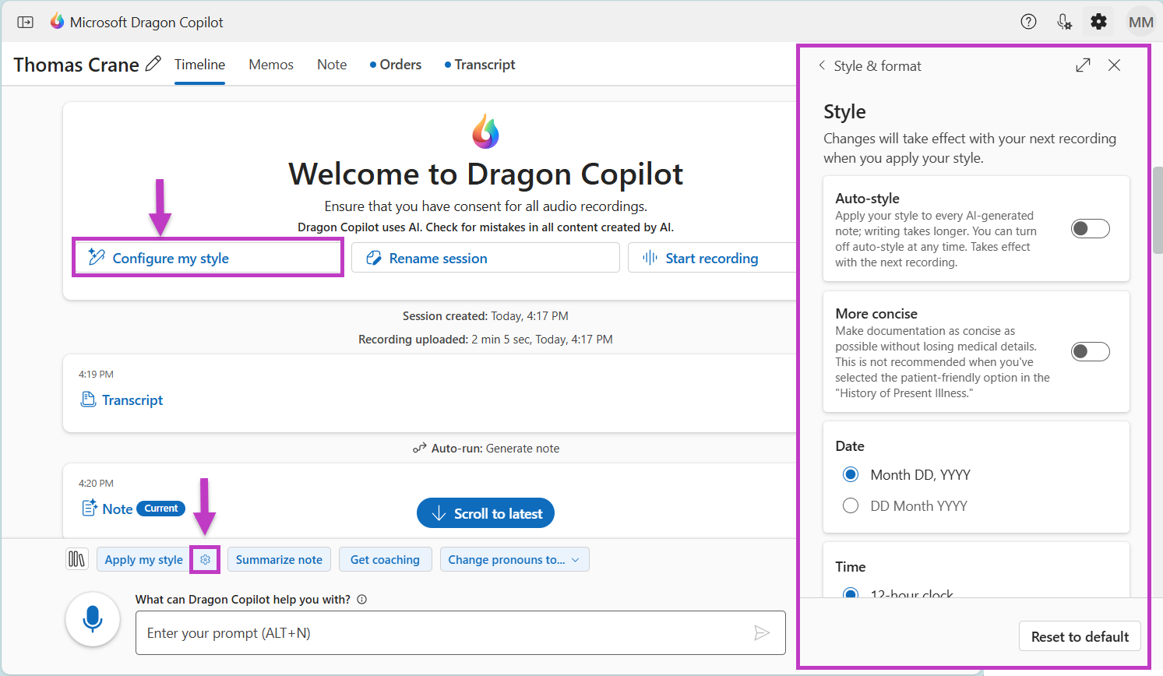The height and width of the screenshot is (676, 1163).
Task: Click Apply my style button
Action: tap(143, 559)
